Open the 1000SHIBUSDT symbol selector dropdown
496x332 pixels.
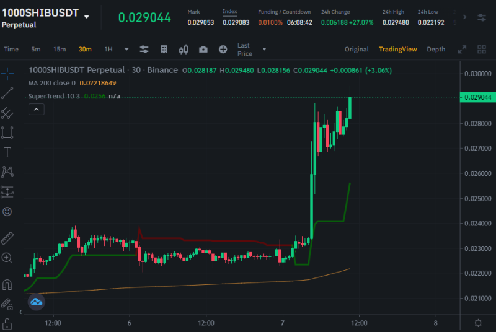[x=87, y=17]
